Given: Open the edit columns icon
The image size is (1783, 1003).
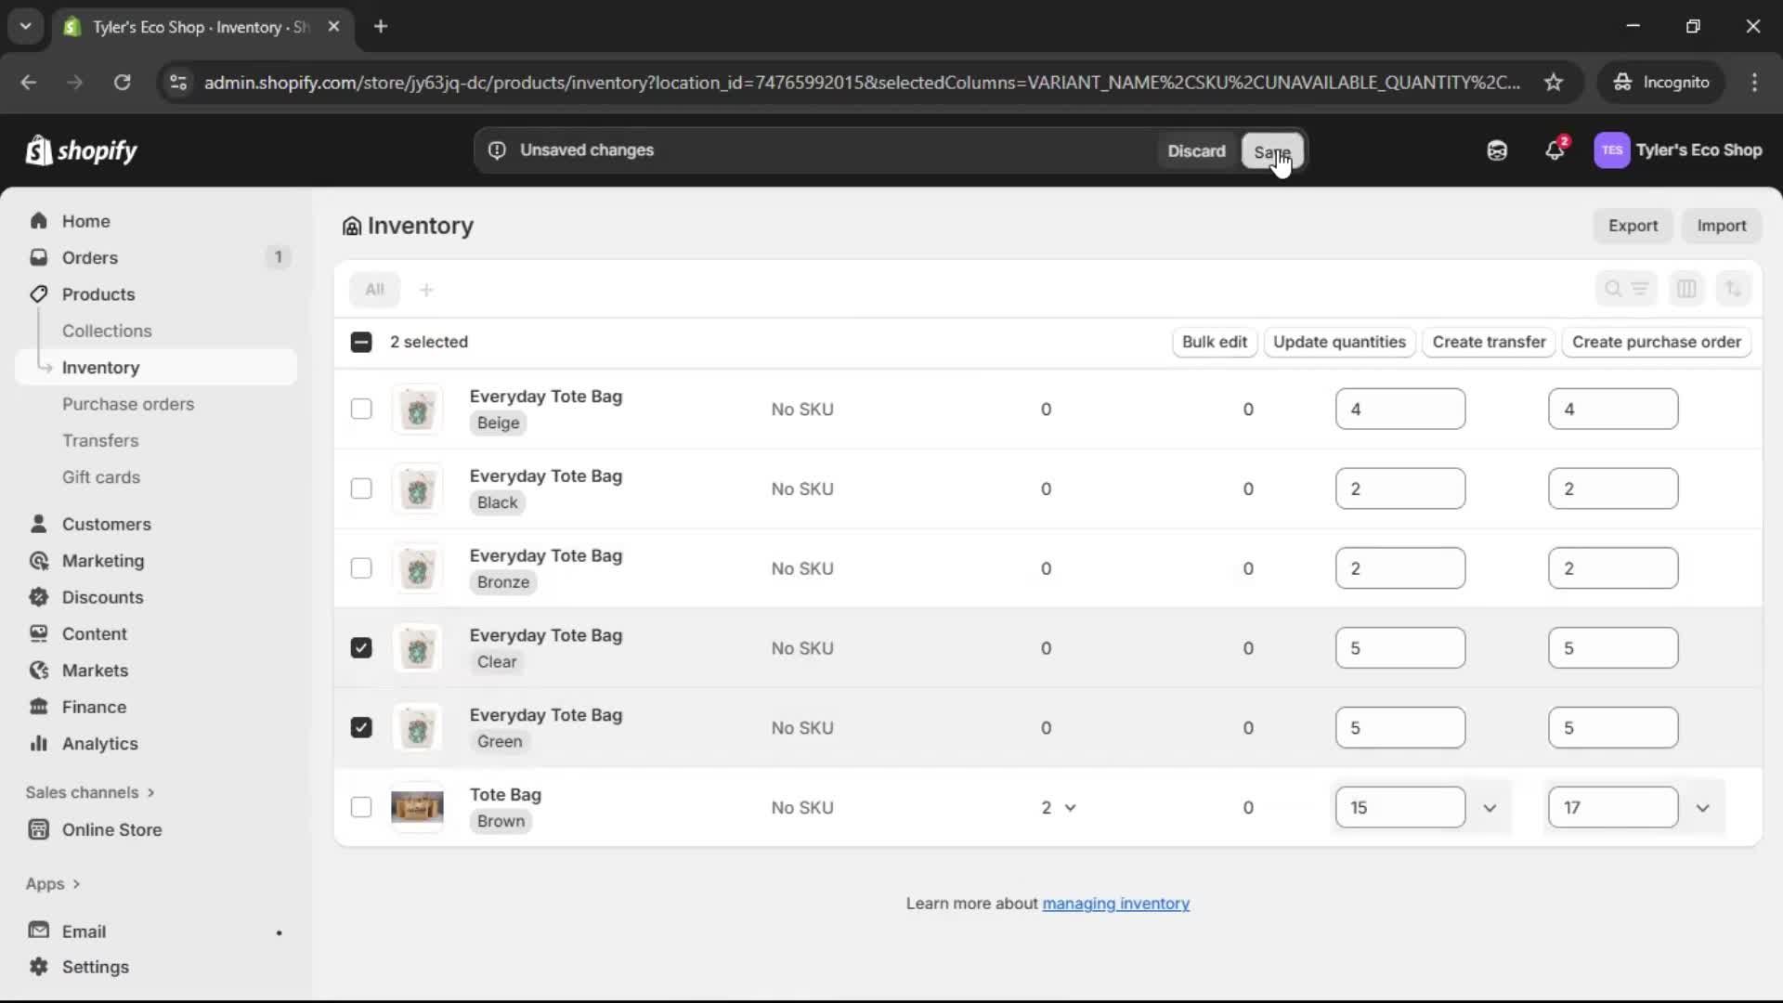Looking at the screenshot, I should click(1687, 289).
